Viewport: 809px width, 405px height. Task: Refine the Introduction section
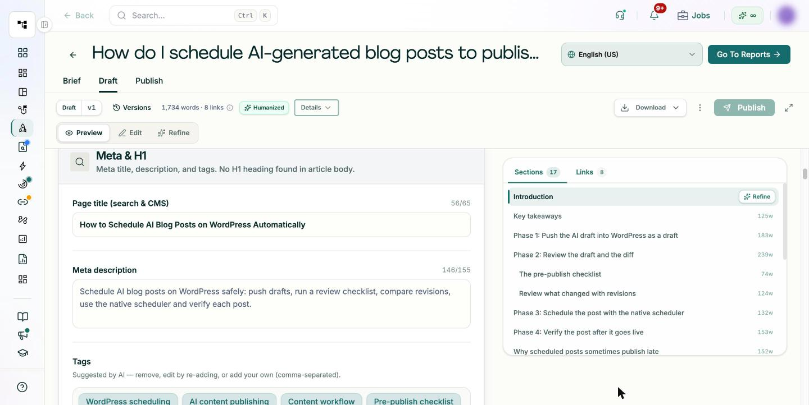pos(757,197)
